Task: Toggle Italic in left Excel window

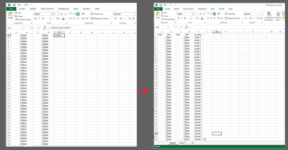Action: tap(39, 19)
